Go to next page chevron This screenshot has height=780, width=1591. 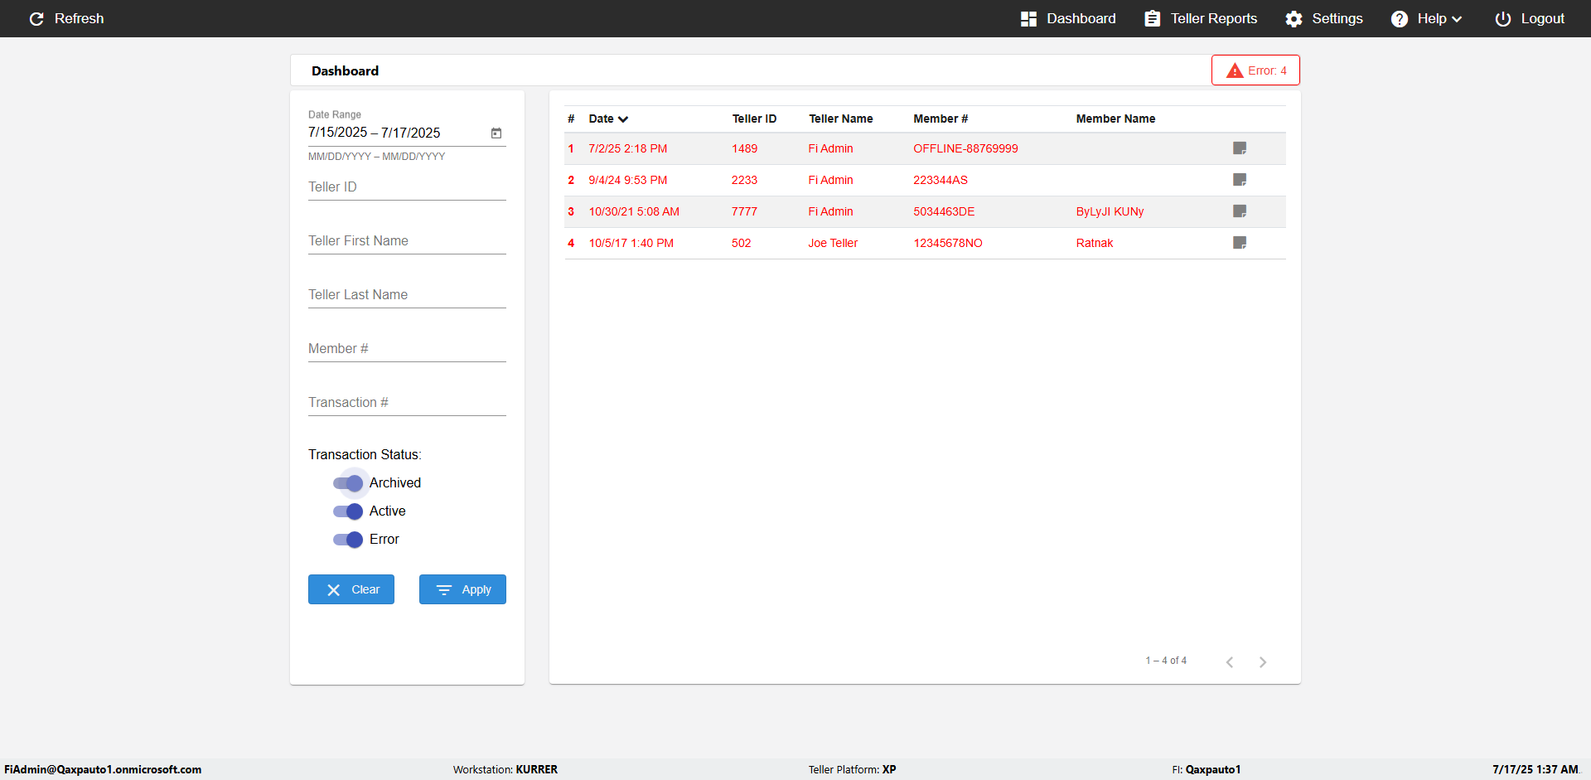(x=1263, y=661)
